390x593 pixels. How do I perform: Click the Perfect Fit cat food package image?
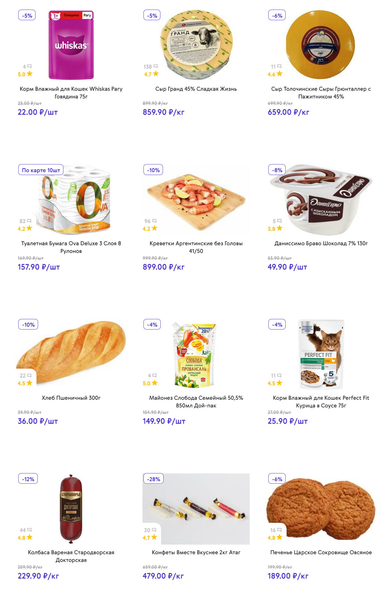(321, 354)
